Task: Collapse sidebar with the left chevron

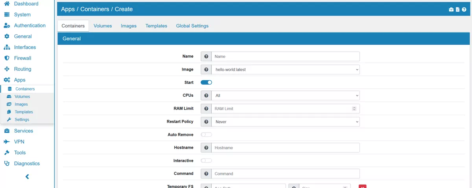Action: coord(27,177)
